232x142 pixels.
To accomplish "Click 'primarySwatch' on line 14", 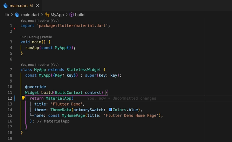I will coord(88,110).
